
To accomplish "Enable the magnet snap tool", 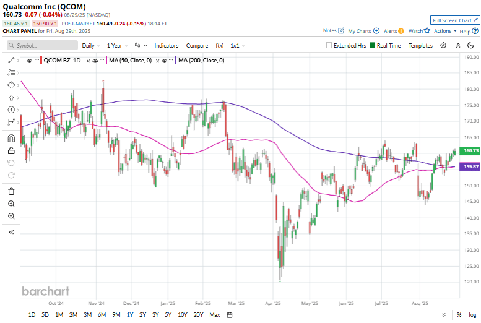I will click(x=11, y=138).
